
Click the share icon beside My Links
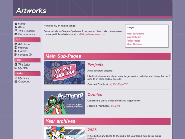[16, 78]
